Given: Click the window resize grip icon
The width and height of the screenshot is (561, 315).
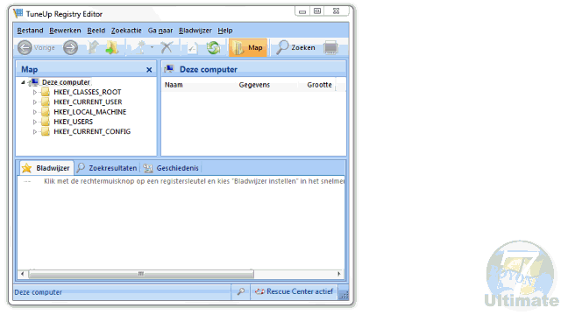Looking at the screenshot, I should click(344, 295).
